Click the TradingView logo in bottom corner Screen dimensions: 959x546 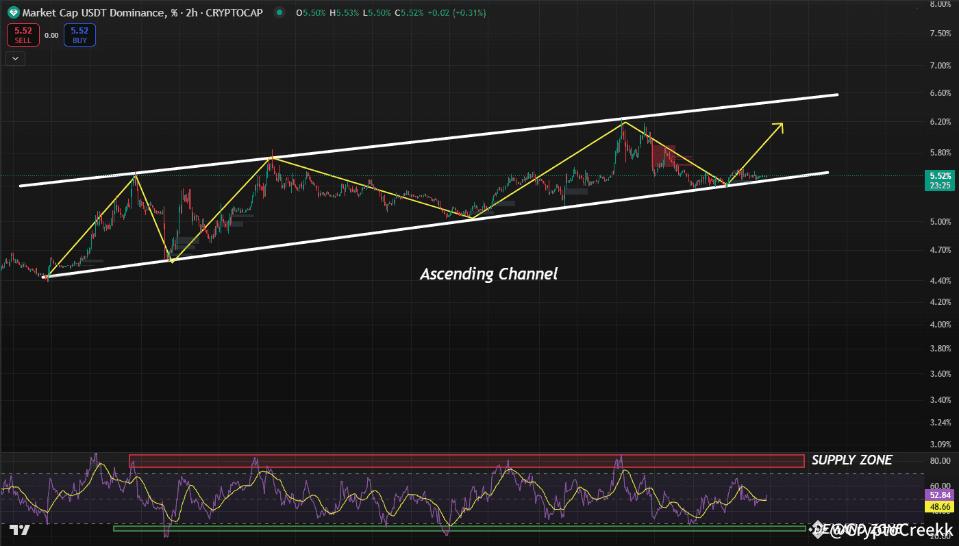tap(20, 530)
